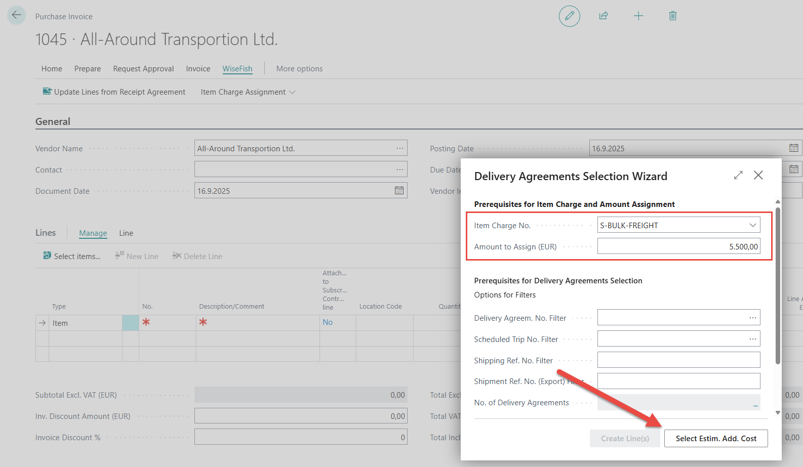This screenshot has height=467, width=803.
Task: Open Vendor Name lookup ellipsis
Action: [x=399, y=148]
